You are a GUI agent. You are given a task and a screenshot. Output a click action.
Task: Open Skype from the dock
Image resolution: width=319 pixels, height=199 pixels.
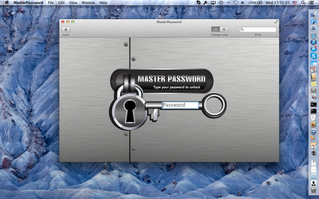click(314, 56)
